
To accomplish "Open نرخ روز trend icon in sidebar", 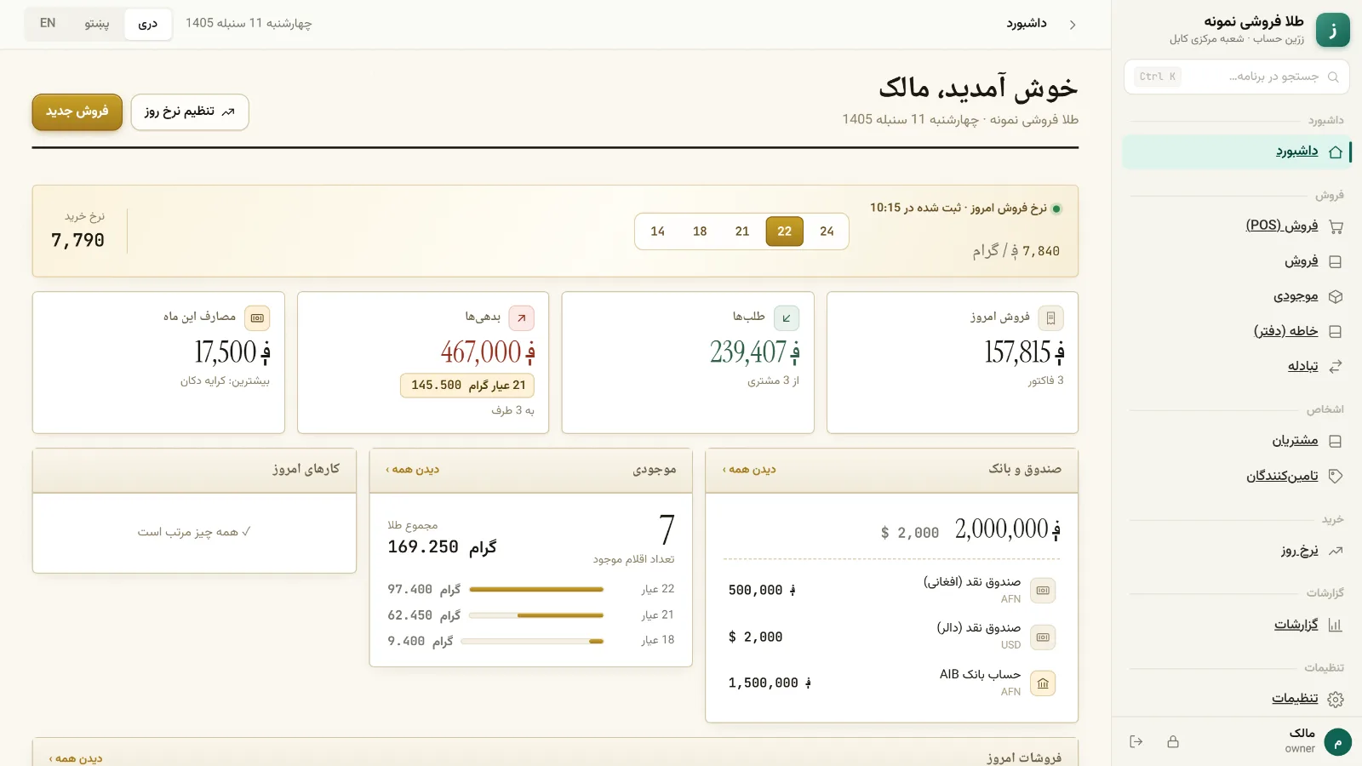I will 1336,551.
